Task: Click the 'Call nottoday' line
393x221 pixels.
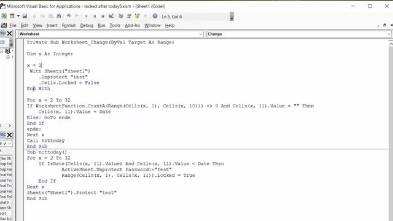Action: point(46,141)
